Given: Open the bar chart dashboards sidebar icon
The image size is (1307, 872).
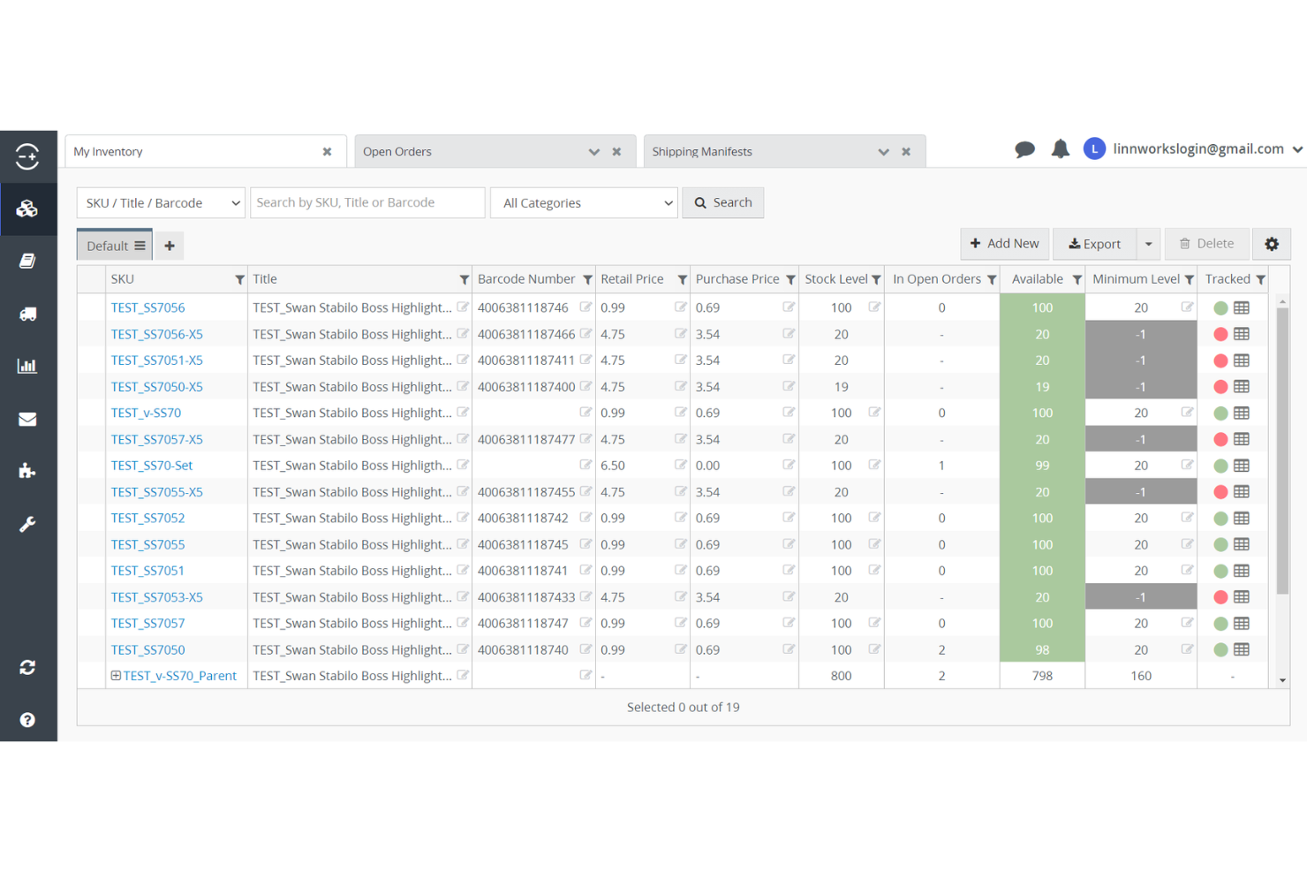Looking at the screenshot, I should [28, 366].
